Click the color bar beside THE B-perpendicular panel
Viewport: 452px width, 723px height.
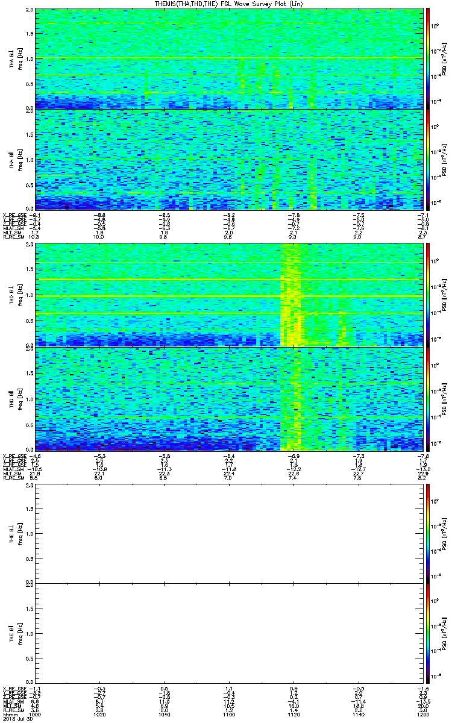[x=428, y=533]
